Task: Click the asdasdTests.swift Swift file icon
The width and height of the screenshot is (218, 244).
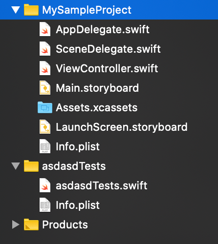Action: (45, 185)
